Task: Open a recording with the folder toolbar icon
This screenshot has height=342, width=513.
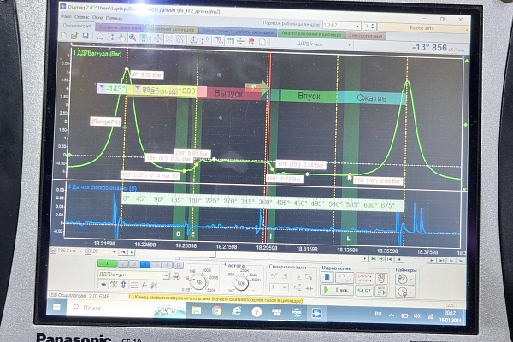Action: coord(74,36)
